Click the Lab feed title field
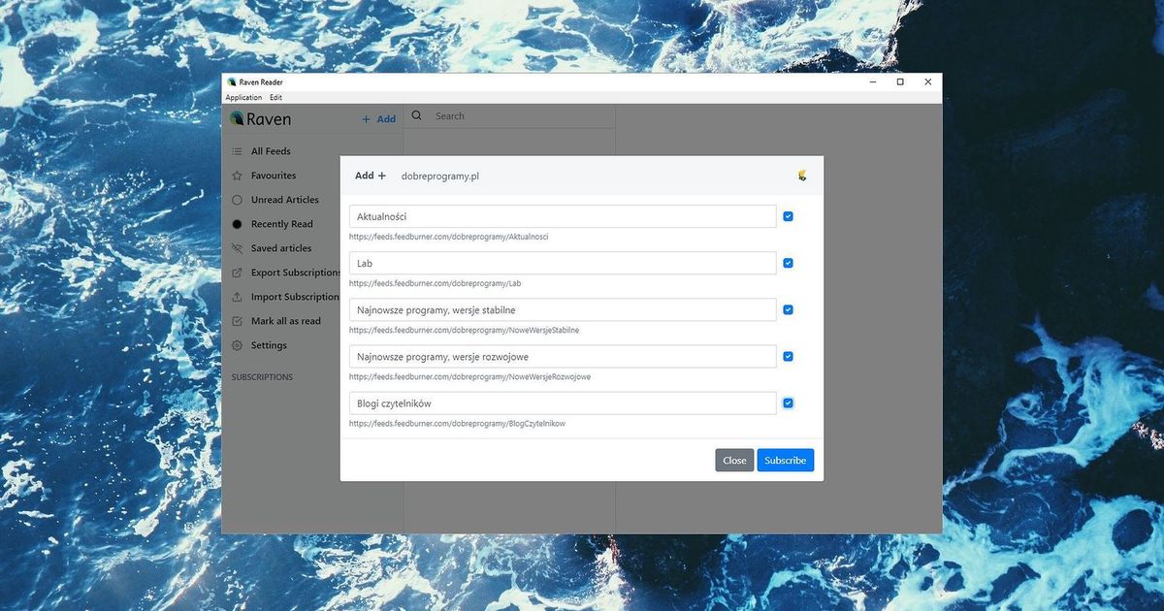Viewport: 1164px width, 611px height. pyautogui.click(x=563, y=263)
